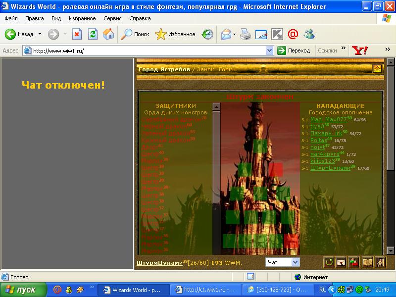Viewport: 396px width, 297px height.
Task: Open Пахарь_irk player link
Action: tap(326, 133)
